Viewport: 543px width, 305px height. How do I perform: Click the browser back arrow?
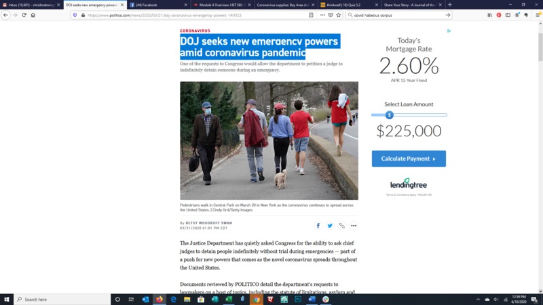[x=6, y=15]
